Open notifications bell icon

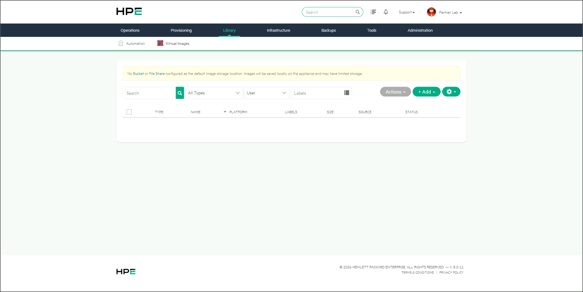(x=386, y=12)
